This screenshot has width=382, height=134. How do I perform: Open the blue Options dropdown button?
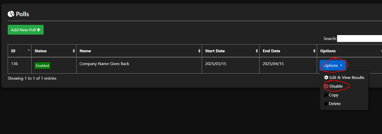333,66
